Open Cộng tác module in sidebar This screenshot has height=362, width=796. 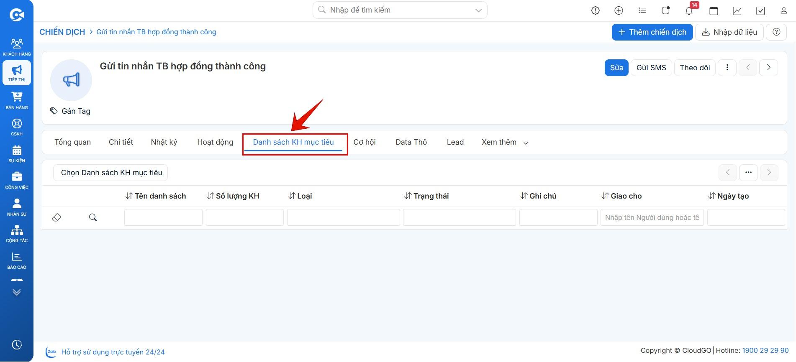pos(17,234)
